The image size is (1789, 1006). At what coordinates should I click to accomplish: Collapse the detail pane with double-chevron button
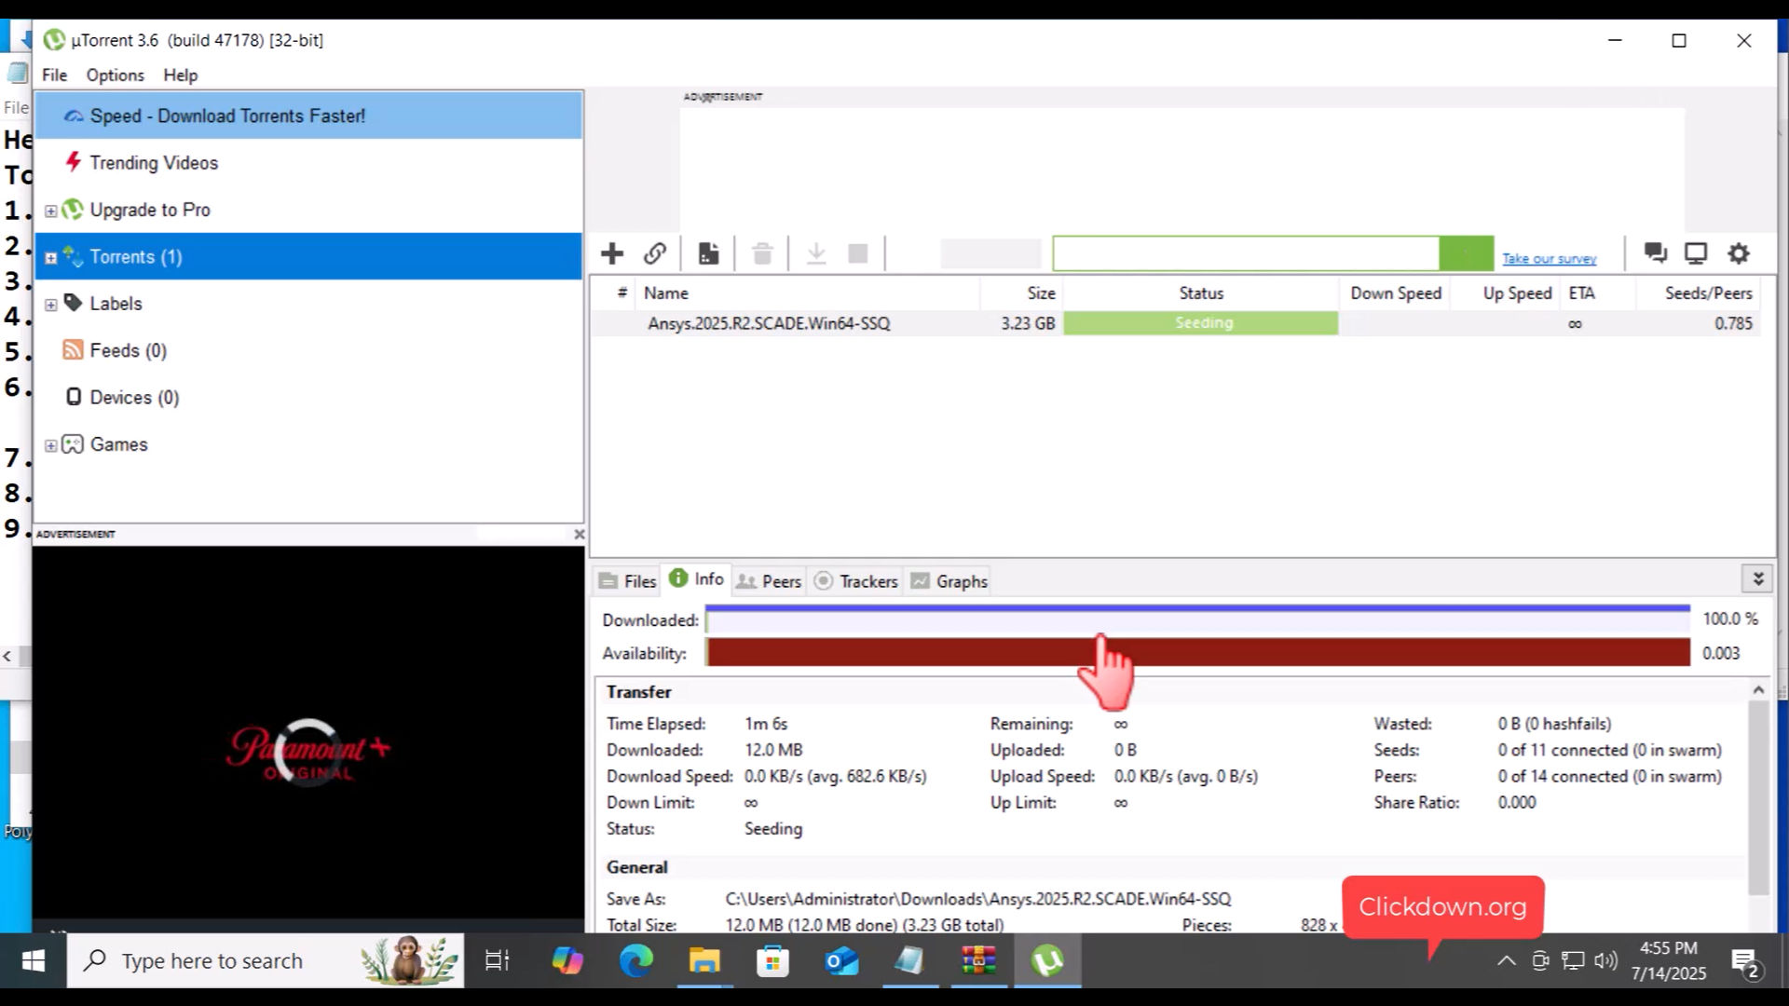(1758, 579)
